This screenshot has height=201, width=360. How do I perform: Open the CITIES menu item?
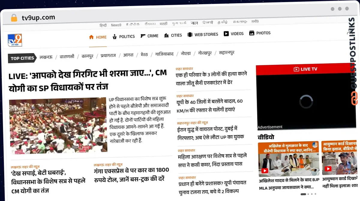point(176,35)
